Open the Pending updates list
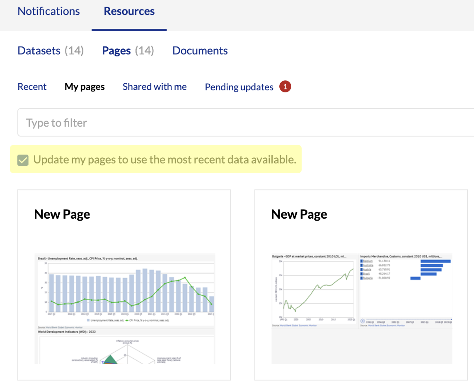The width and height of the screenshot is (474, 386). (239, 87)
